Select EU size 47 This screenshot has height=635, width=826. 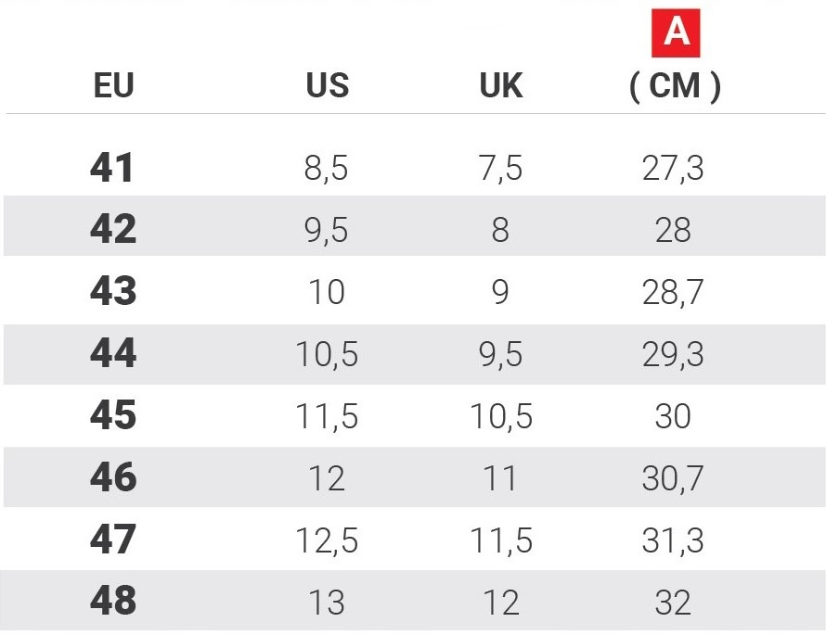(x=113, y=540)
